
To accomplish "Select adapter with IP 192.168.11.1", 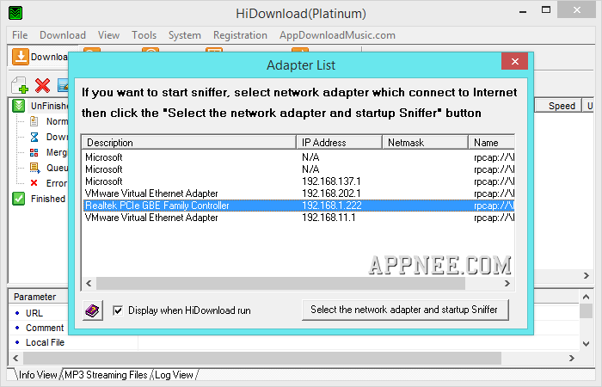I will coord(298,218).
